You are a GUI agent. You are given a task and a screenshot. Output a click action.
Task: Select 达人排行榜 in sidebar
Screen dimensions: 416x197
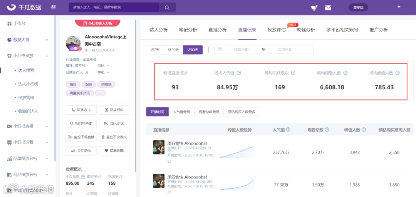pyautogui.click(x=28, y=84)
